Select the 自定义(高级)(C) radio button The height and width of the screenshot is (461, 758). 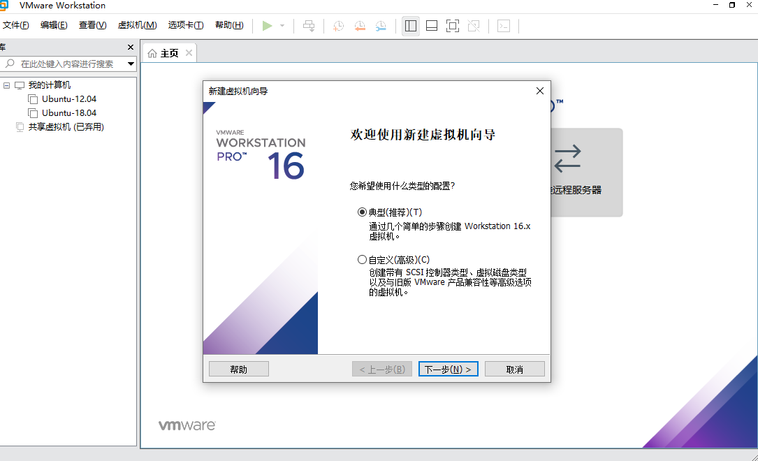(362, 260)
